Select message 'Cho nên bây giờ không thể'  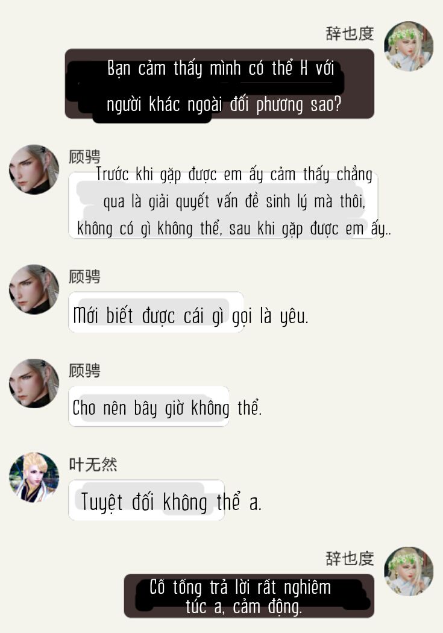pos(167,408)
